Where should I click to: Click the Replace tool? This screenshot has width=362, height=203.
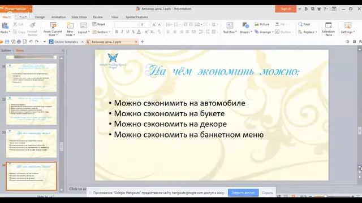coord(307,32)
